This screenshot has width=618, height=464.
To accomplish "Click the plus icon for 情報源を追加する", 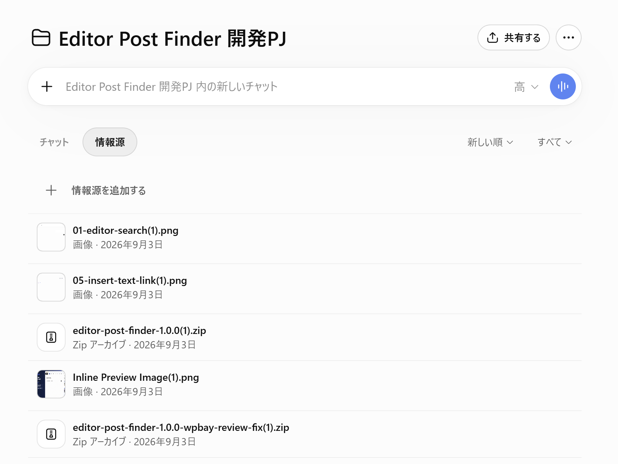I will click(x=51, y=190).
